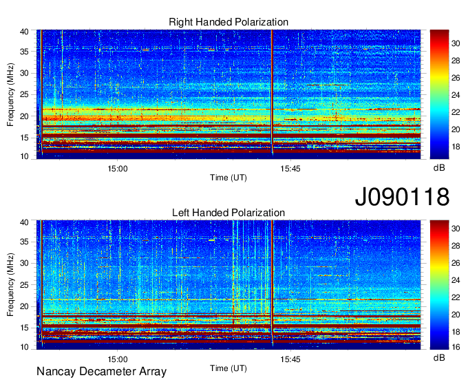Click the '15:00' tick under the upper plot

[x=118, y=169]
